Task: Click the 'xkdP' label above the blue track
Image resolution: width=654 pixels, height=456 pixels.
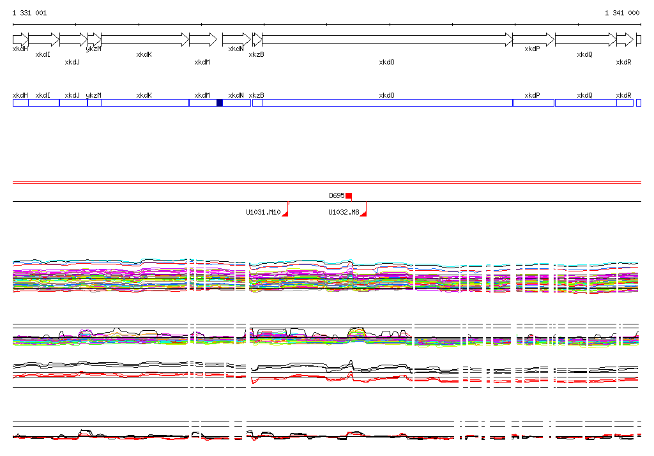Action: 532,95
